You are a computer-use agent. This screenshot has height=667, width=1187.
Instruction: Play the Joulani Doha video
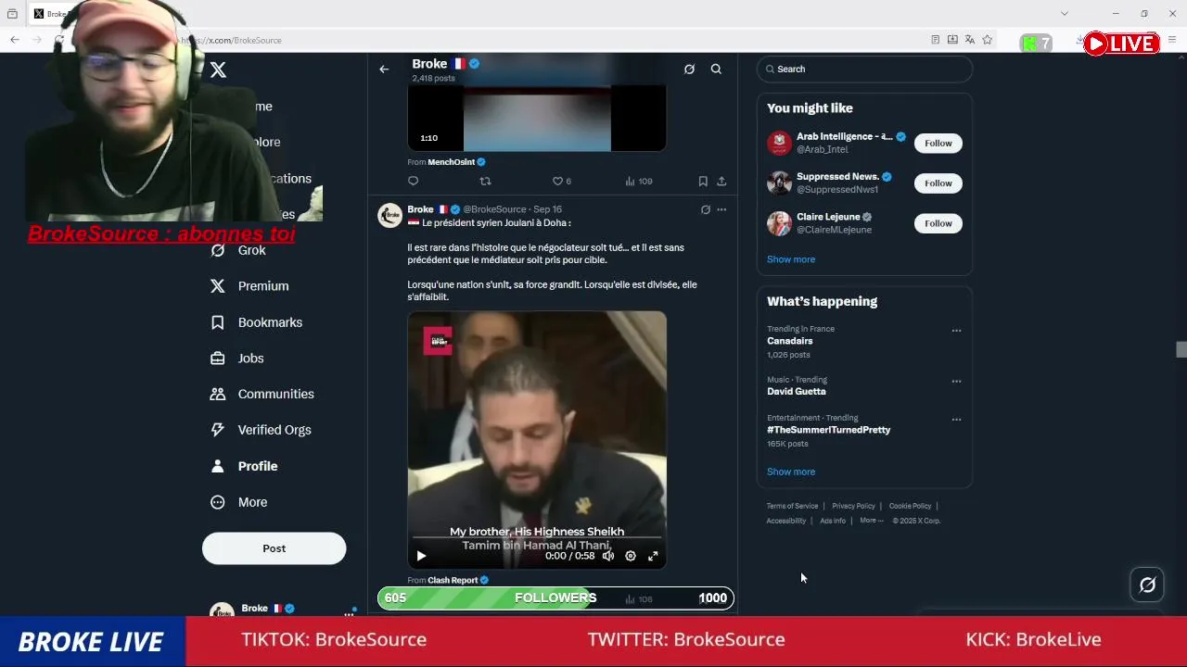(421, 556)
